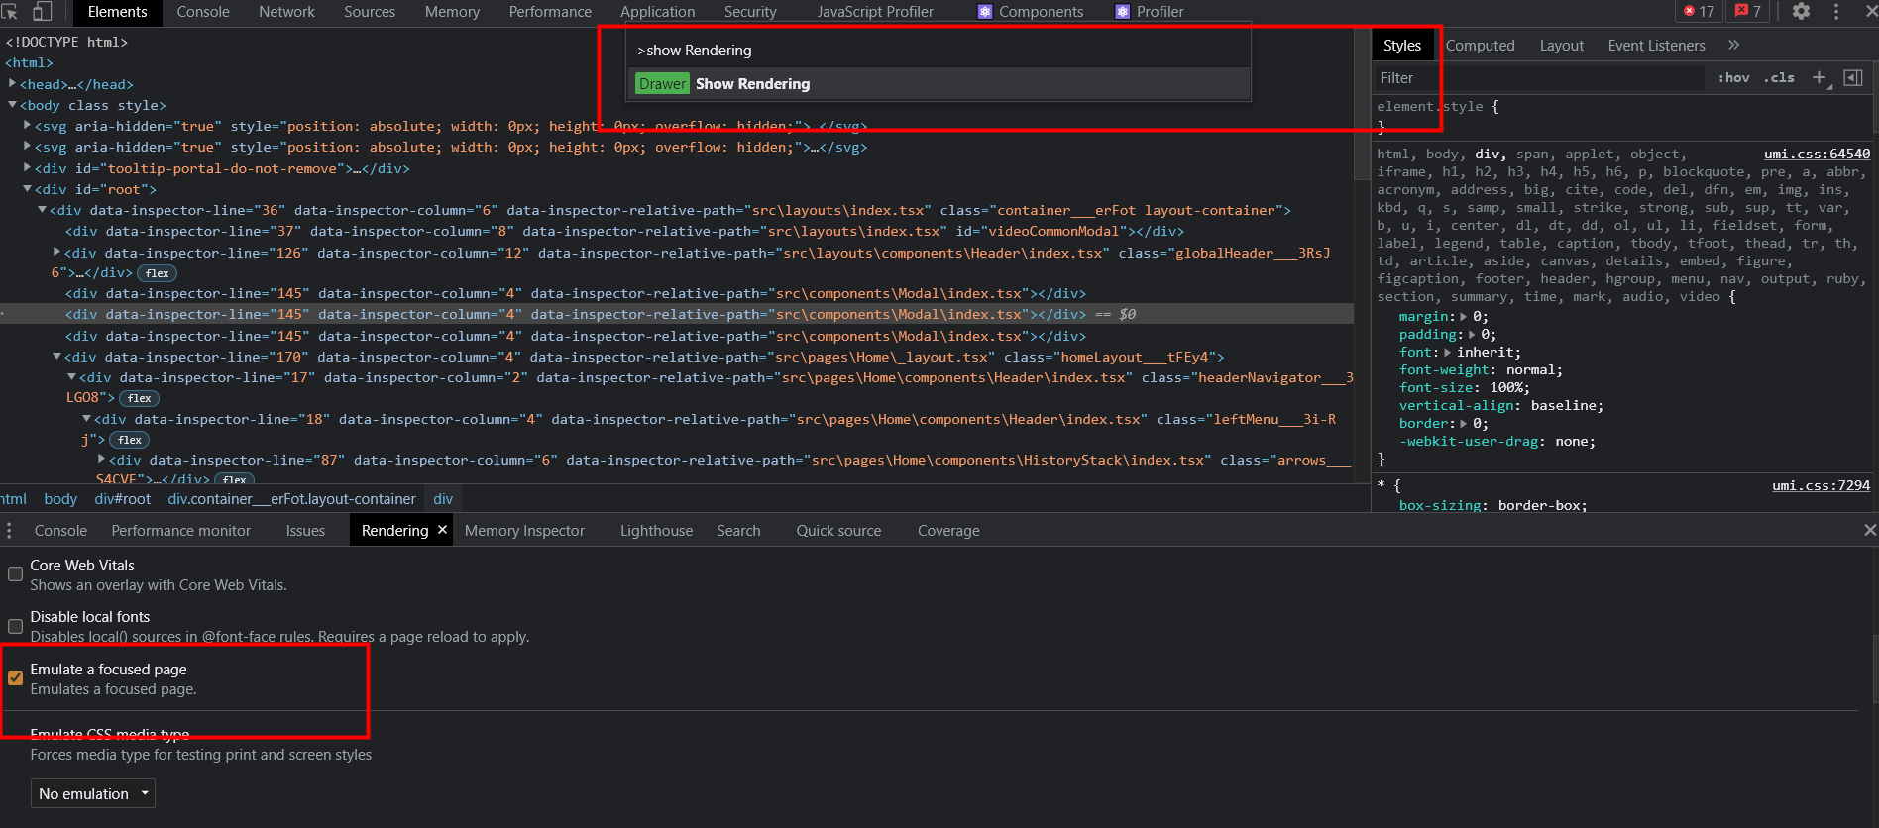Viewport: 1879px width, 828px height.
Task: Expand the tooltip-portal-do-not-remove div
Action: click(x=28, y=168)
